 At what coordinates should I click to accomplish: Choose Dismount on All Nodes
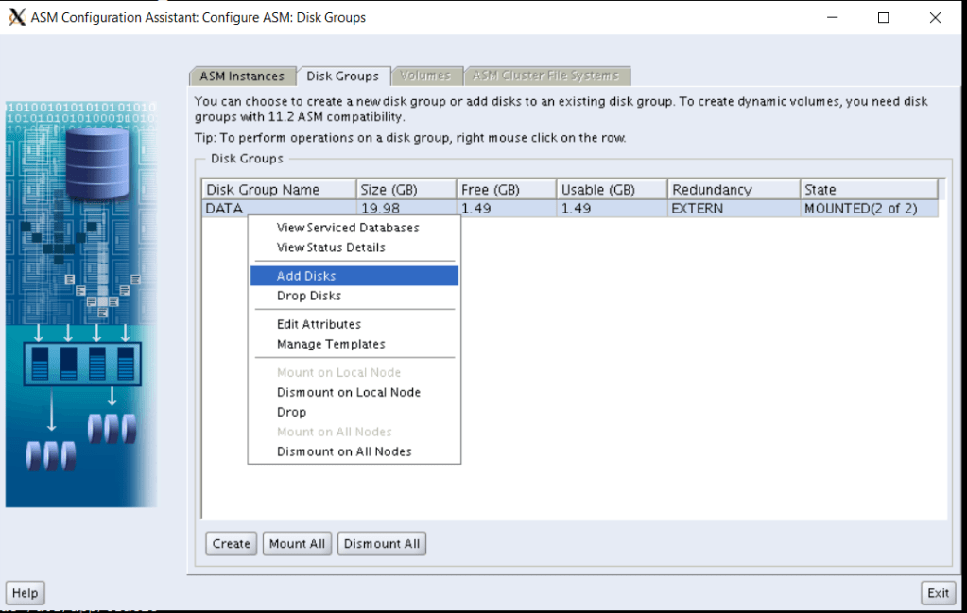[343, 451]
